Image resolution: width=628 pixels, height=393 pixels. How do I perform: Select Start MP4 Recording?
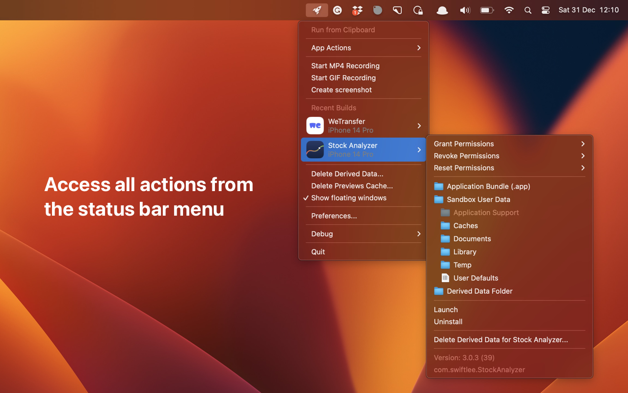point(345,66)
